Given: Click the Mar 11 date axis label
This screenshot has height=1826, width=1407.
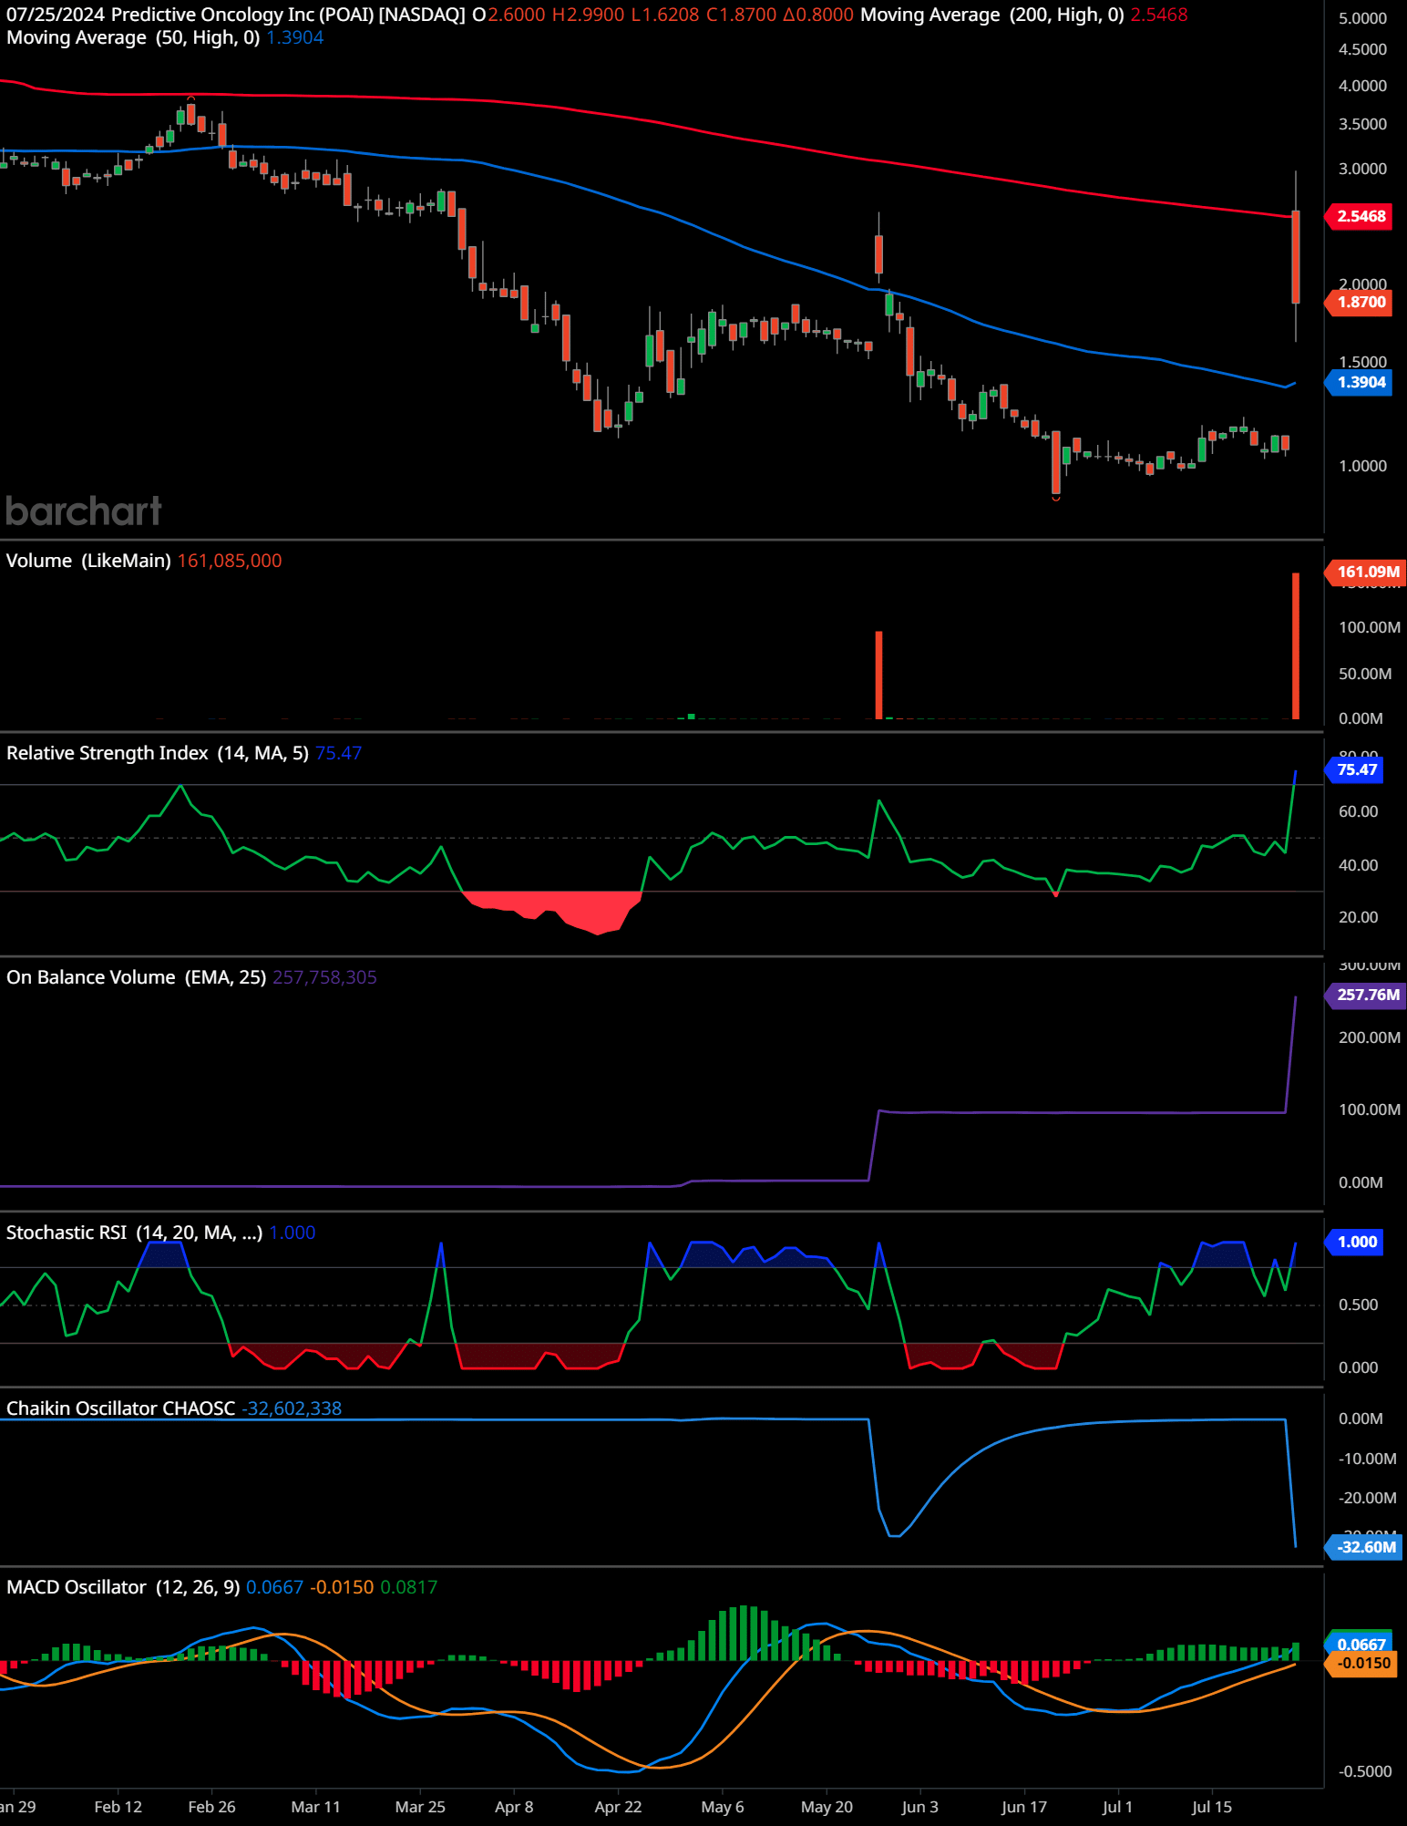Looking at the screenshot, I should (315, 1807).
